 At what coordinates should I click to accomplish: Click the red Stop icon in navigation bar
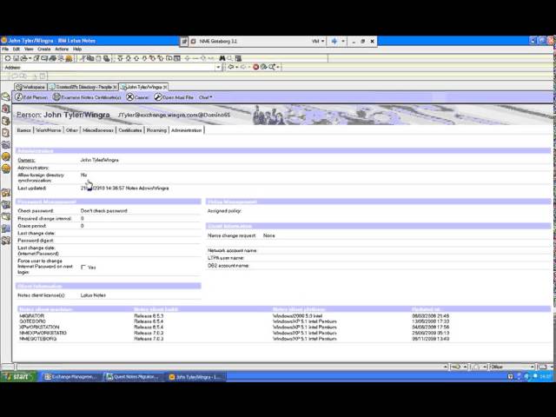pyautogui.click(x=255, y=67)
